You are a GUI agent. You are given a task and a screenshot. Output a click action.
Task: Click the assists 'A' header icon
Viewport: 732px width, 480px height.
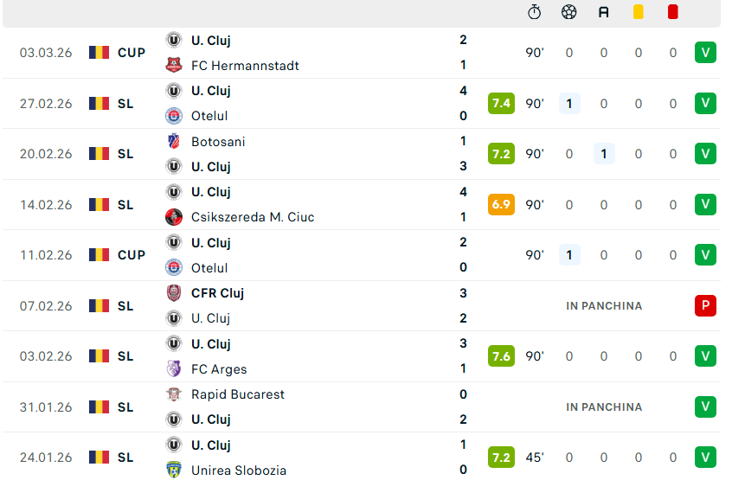(x=603, y=12)
